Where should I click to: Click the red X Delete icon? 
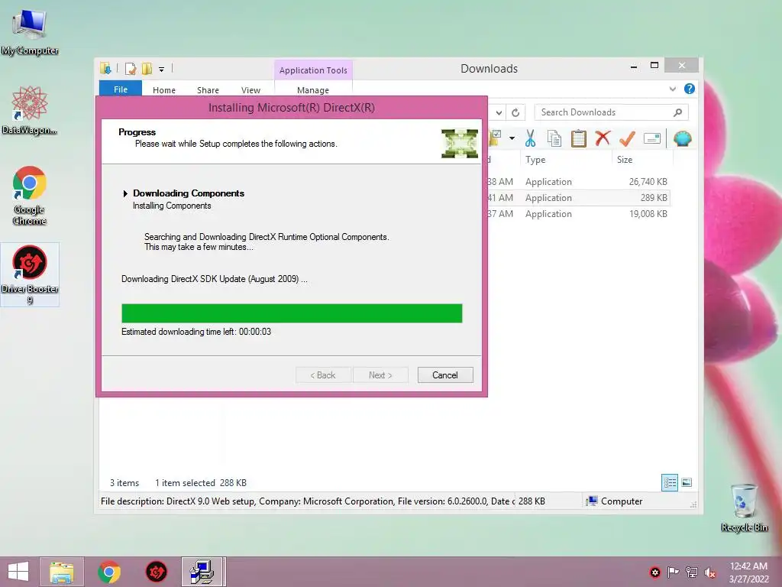coord(603,138)
